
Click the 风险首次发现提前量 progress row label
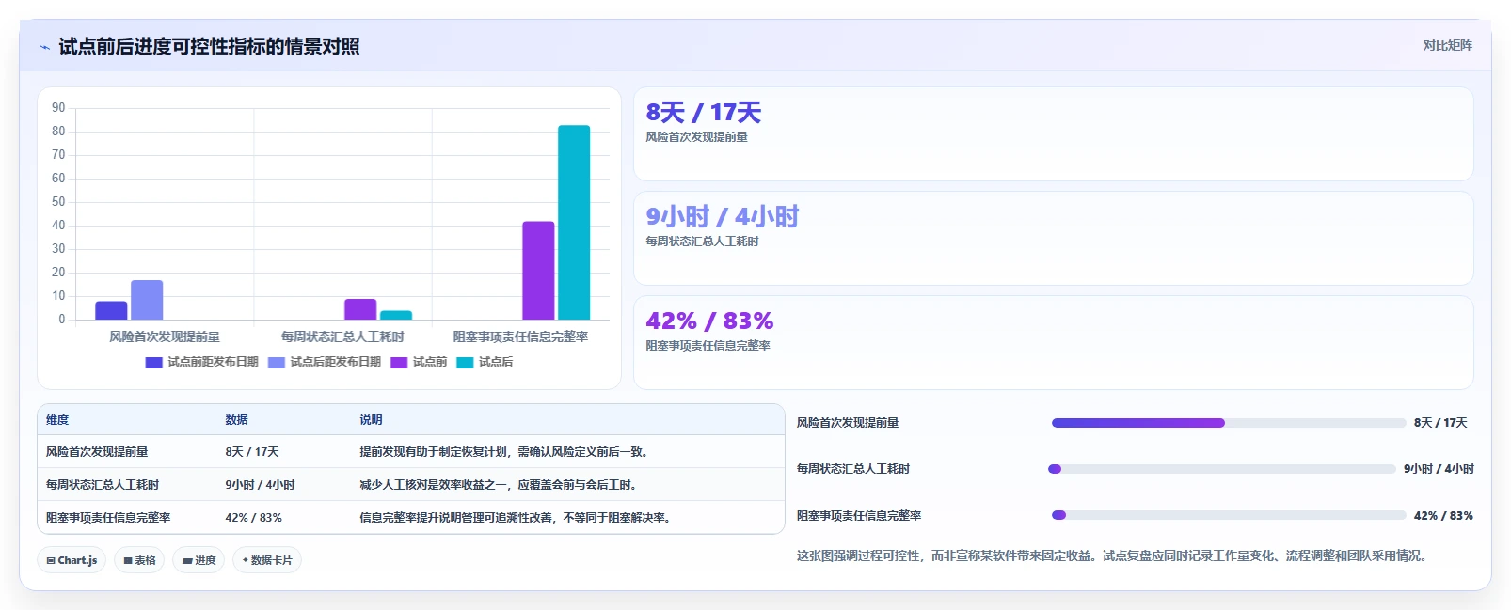tap(848, 423)
